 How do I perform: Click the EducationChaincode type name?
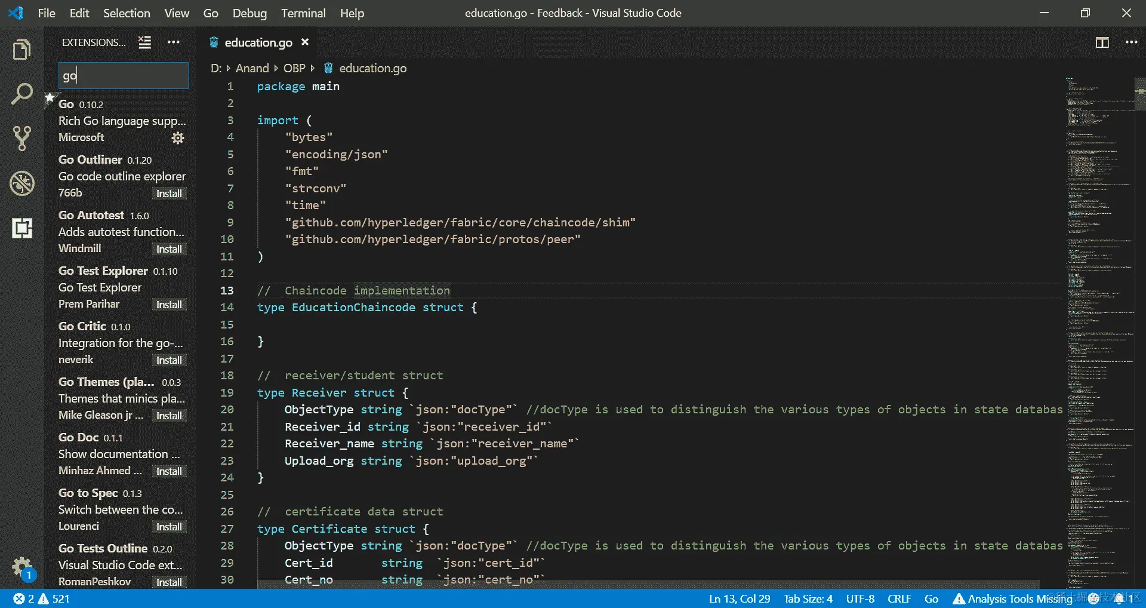(x=353, y=308)
